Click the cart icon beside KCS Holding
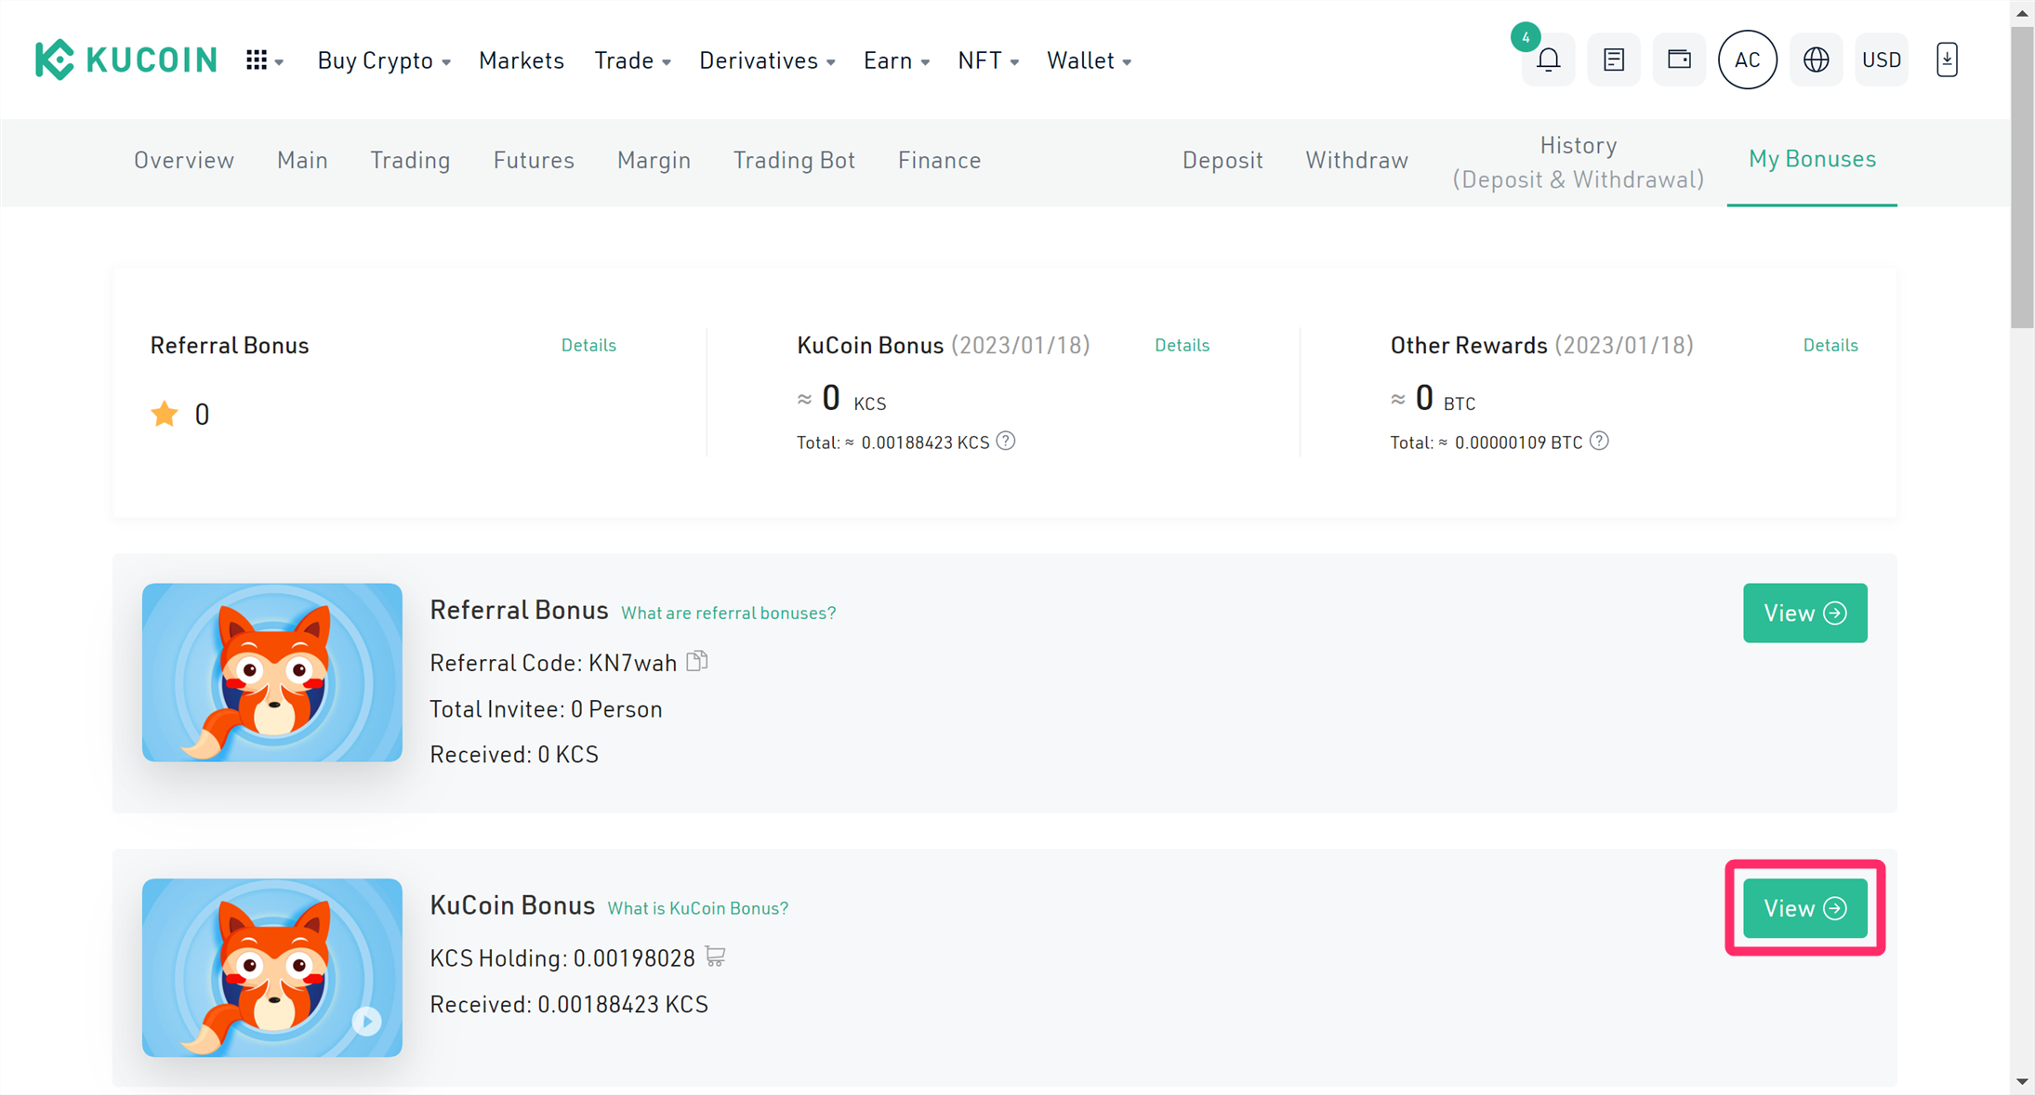Viewport: 2035px width, 1095px height. coord(715,956)
